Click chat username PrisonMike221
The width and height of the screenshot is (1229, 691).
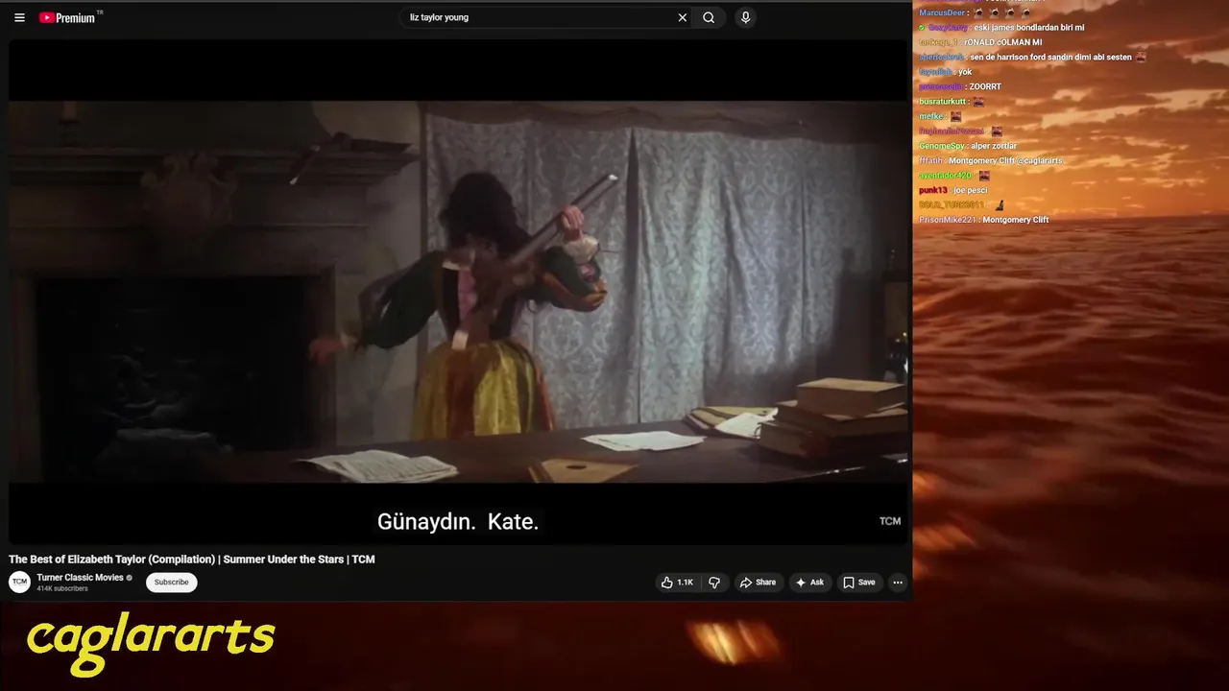(948, 220)
